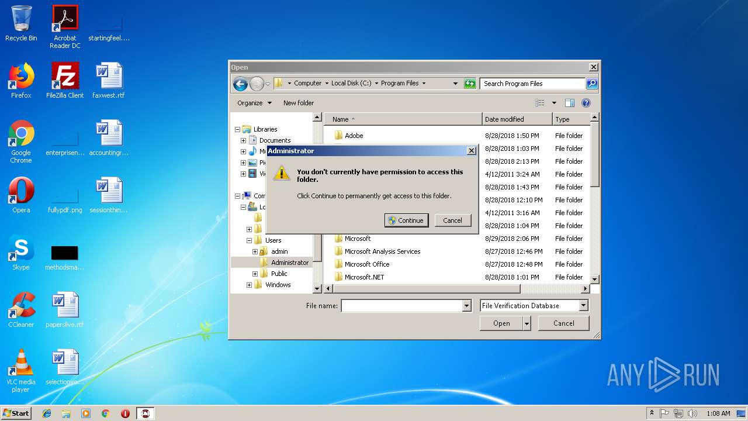Select the paperslive.rtf document icon

[x=65, y=310]
